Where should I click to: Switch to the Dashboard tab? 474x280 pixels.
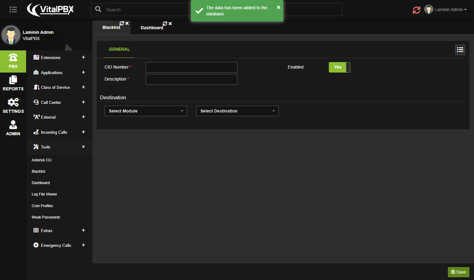point(152,28)
